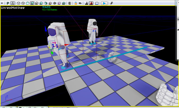Select Lit Lightmap Density grid cube icon

pyautogui.click(x=64, y=3)
